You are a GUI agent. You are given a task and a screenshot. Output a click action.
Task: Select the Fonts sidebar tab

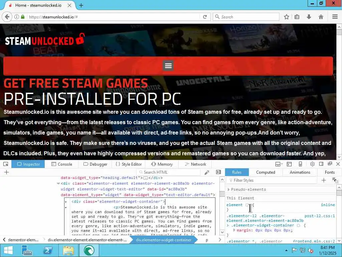pyautogui.click(x=330, y=172)
